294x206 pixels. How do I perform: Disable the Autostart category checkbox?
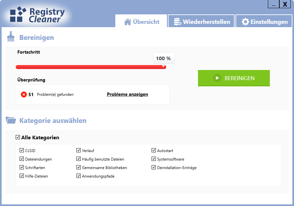tap(154, 150)
